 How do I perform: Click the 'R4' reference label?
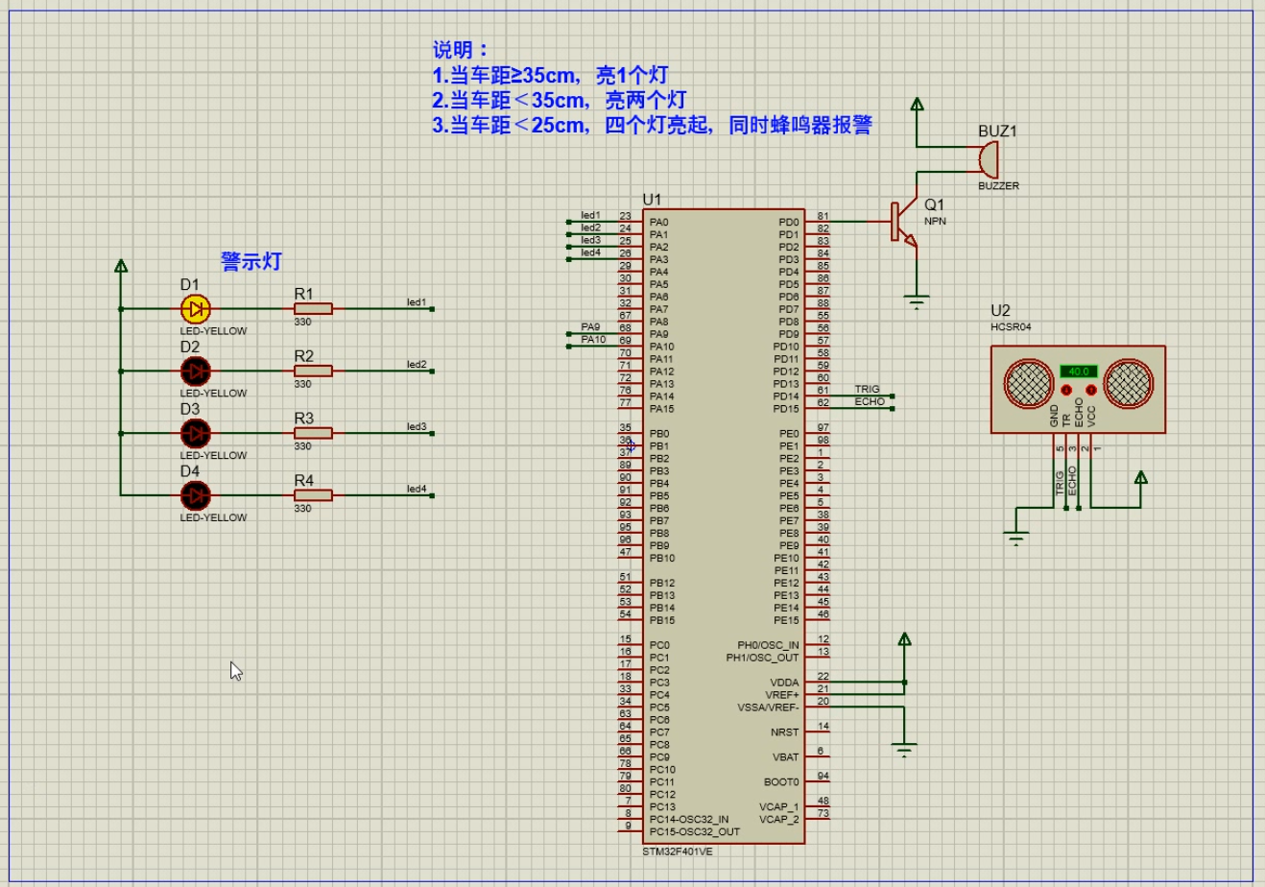(x=303, y=480)
